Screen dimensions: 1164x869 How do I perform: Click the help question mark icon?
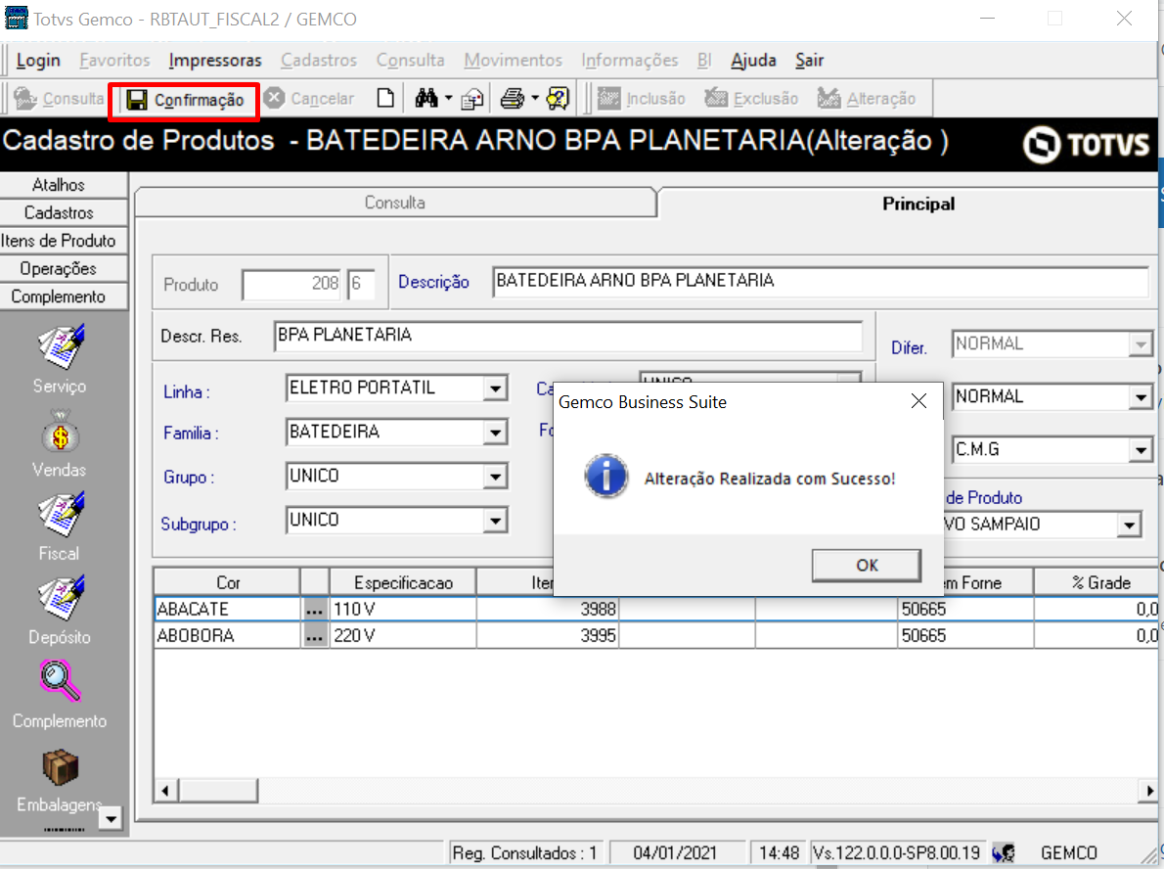point(558,98)
